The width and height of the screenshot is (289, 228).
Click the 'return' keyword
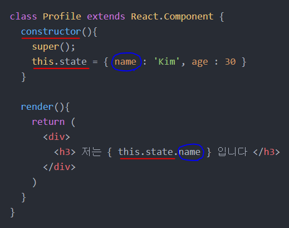tap(48, 122)
